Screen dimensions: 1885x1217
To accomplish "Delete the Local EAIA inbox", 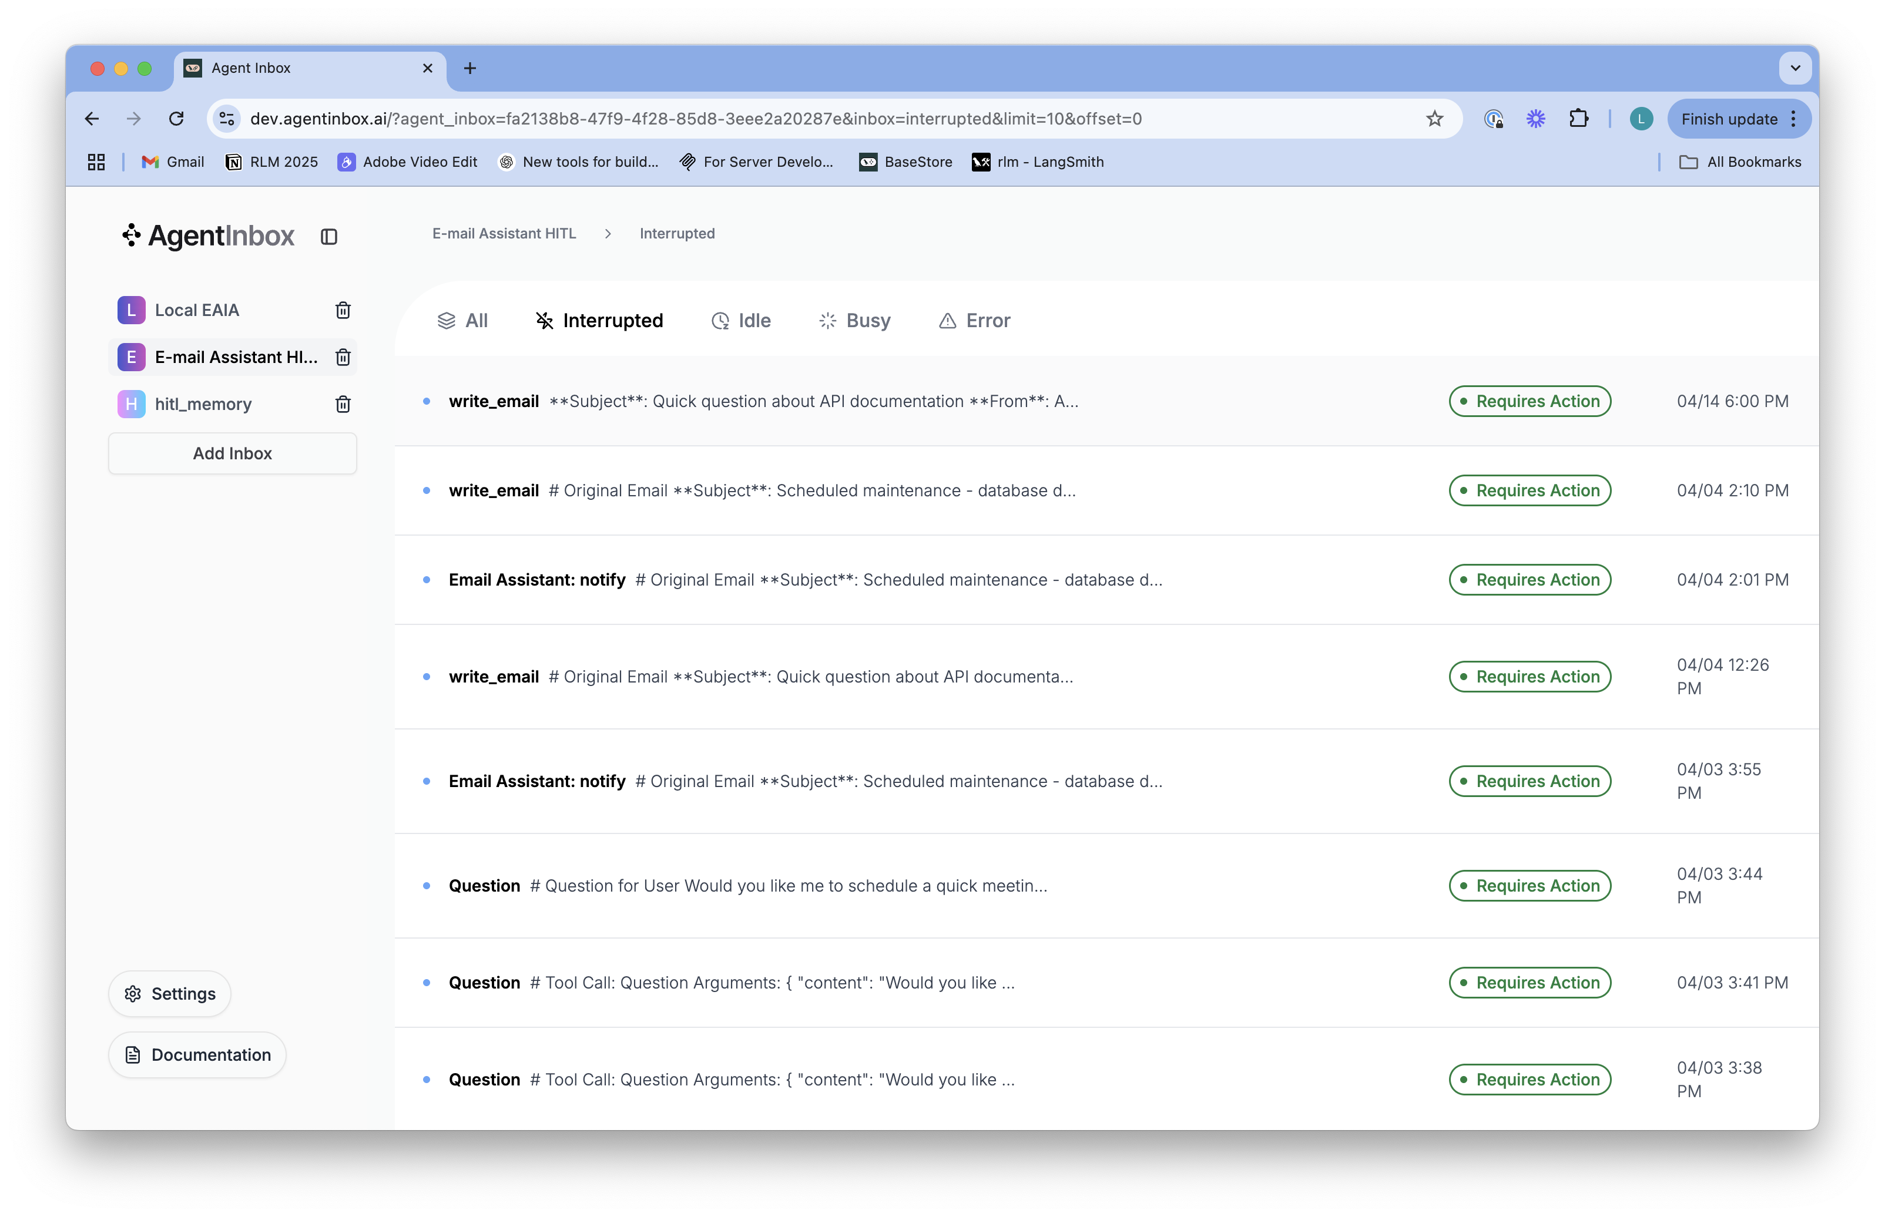I will [342, 310].
